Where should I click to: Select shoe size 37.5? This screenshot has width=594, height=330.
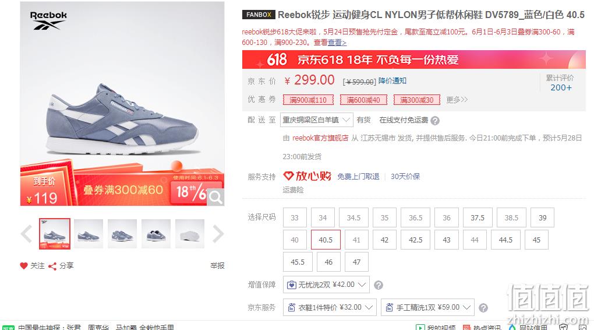478,217
